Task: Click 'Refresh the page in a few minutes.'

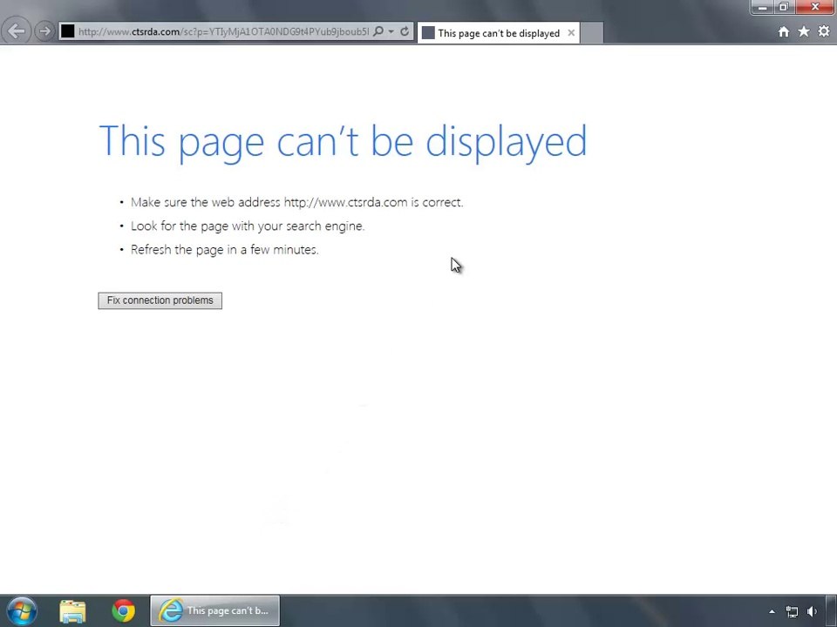Action: pyautogui.click(x=225, y=250)
